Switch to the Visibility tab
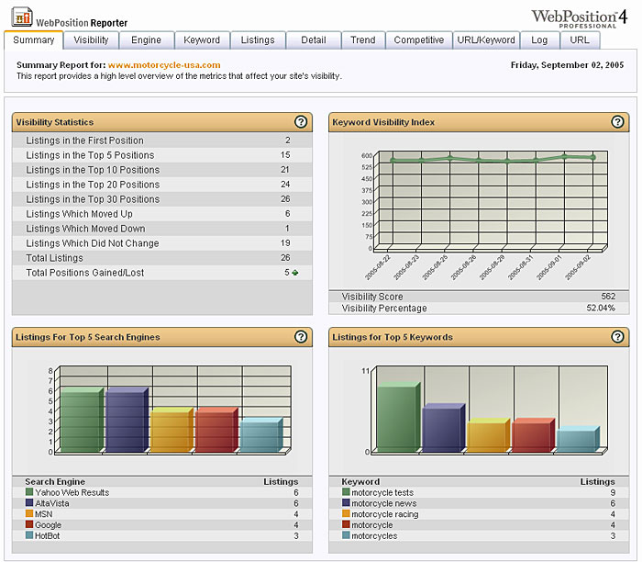 (91, 40)
